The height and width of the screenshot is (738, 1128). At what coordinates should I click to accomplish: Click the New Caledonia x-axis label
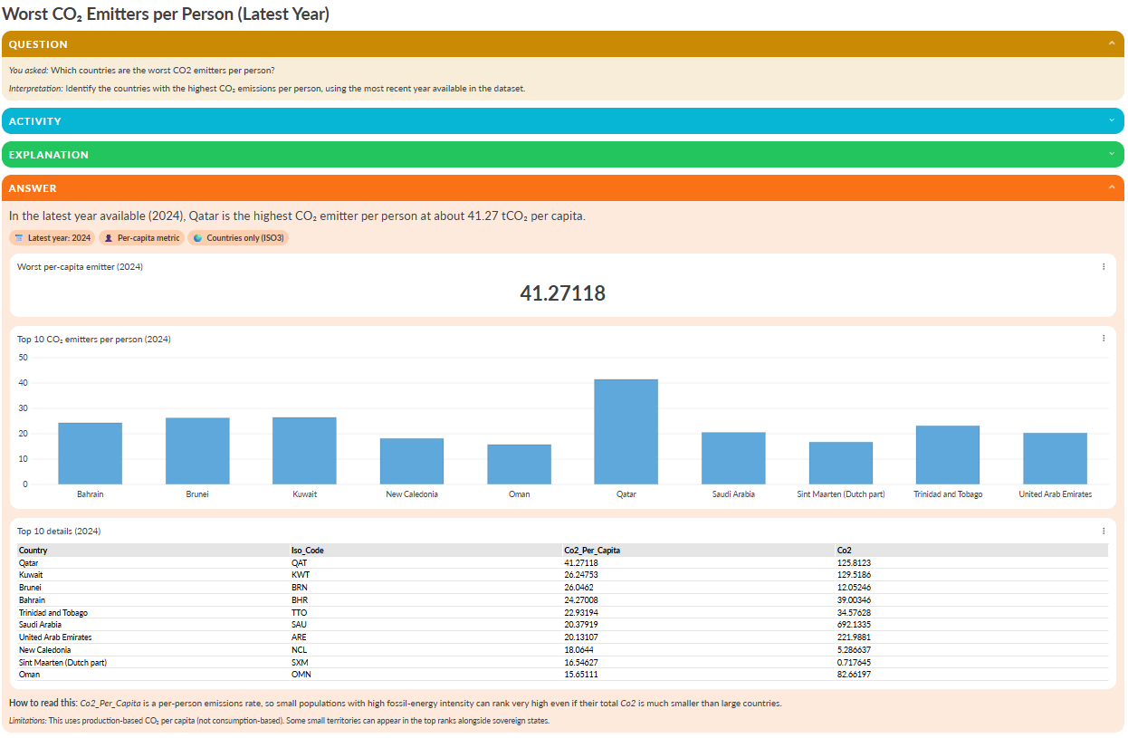(412, 494)
